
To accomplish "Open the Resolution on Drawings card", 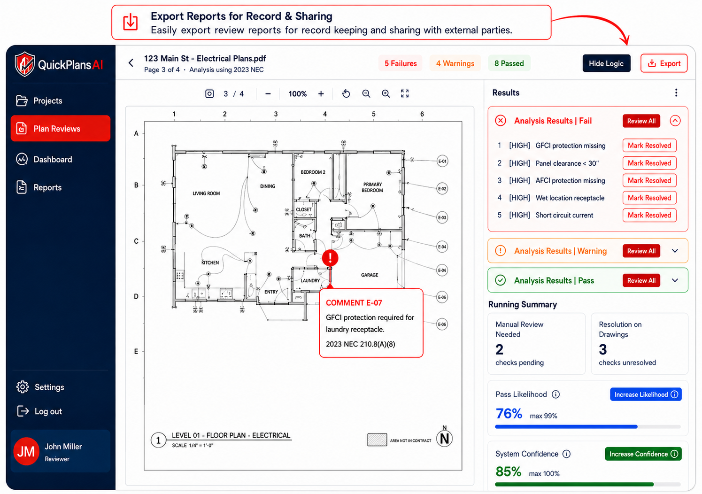I will pos(640,344).
